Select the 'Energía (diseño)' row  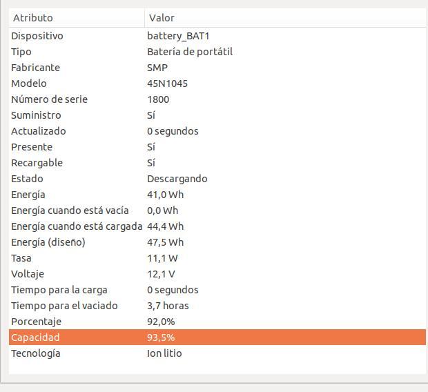[48, 242]
